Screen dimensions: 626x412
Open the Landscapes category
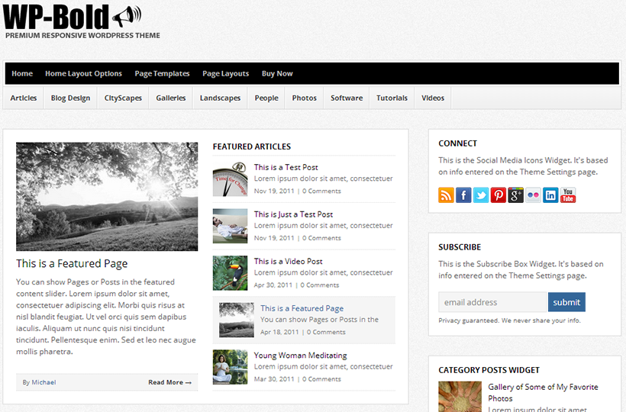pos(220,98)
